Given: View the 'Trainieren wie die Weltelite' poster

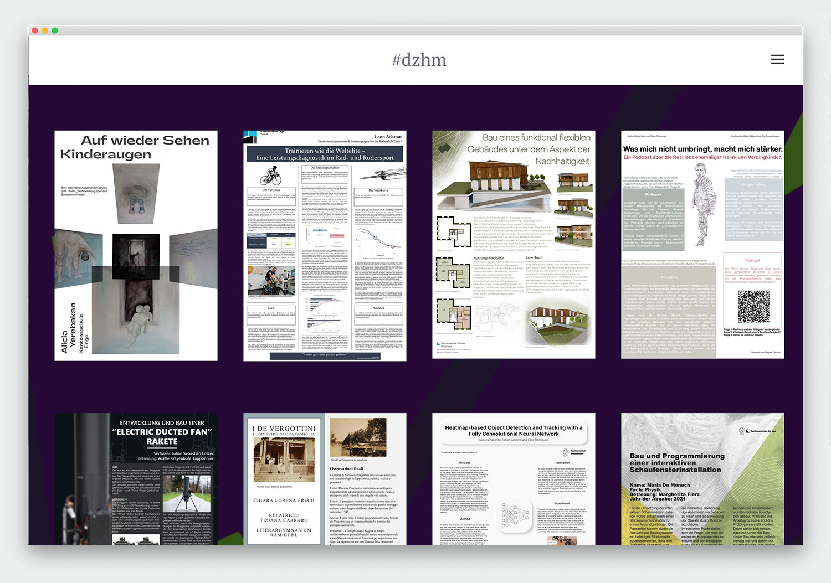Looking at the screenshot, I should [324, 244].
